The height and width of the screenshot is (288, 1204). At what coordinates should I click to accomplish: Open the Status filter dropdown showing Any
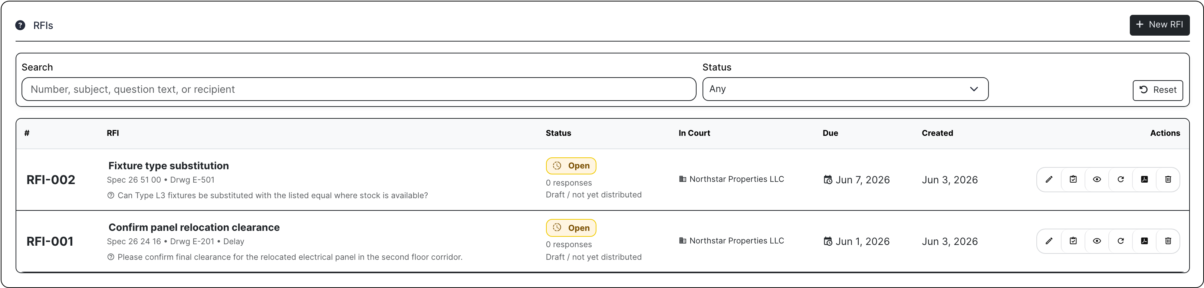coord(845,89)
